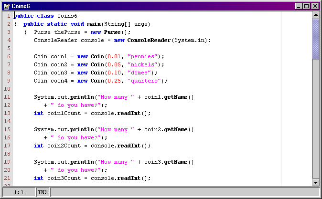Minimize the Coins6 window

point(299,6)
